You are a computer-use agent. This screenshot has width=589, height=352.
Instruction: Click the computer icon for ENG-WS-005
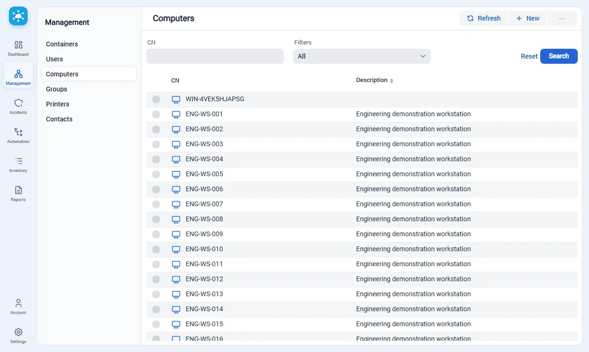pyautogui.click(x=176, y=174)
